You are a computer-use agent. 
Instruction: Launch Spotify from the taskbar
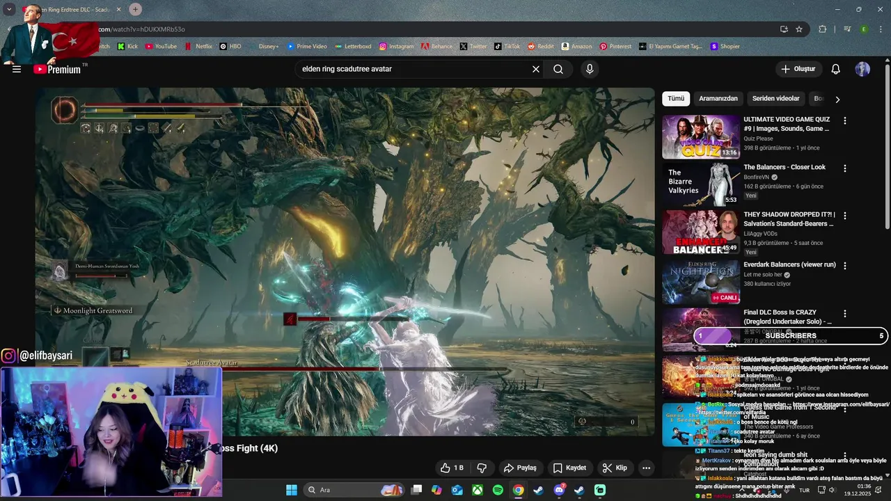point(498,490)
